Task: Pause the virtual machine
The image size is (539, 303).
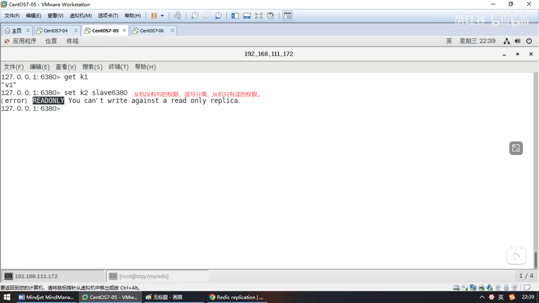Action: click(154, 16)
